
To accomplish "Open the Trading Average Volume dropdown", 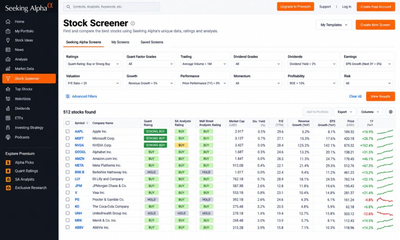I will [204, 64].
